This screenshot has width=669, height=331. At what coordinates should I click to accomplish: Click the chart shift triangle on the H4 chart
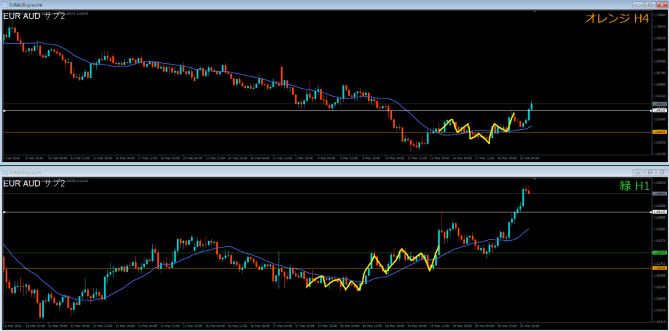pyautogui.click(x=534, y=11)
